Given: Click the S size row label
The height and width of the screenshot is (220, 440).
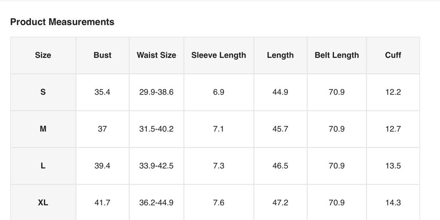Looking at the screenshot, I should click(43, 92).
